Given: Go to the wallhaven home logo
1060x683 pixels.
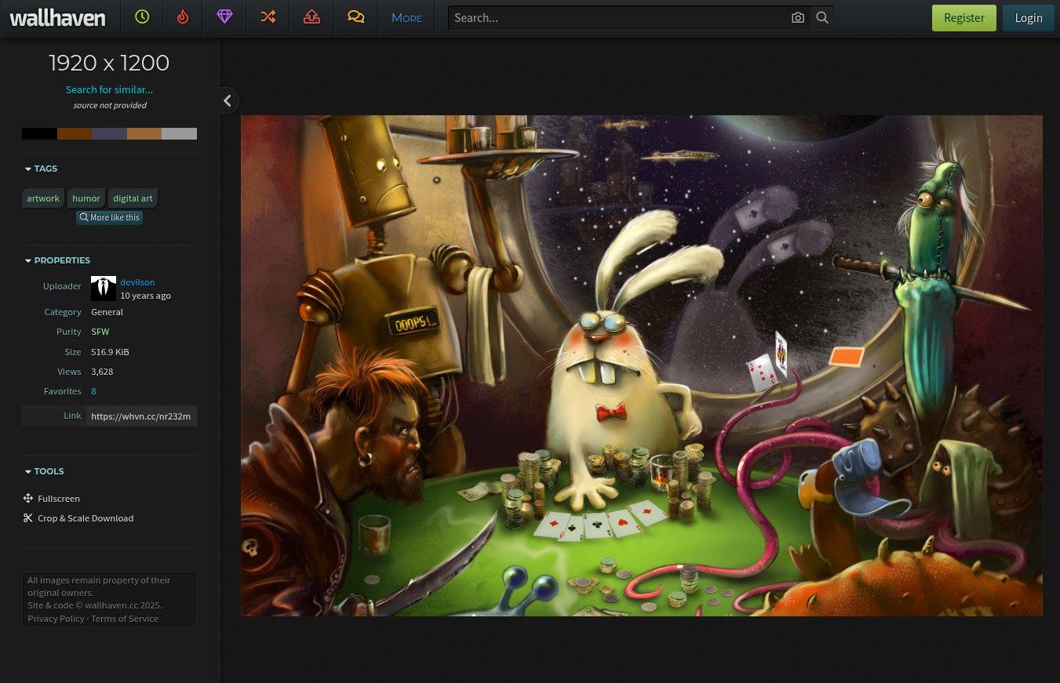Looking at the screenshot, I should coord(57,18).
